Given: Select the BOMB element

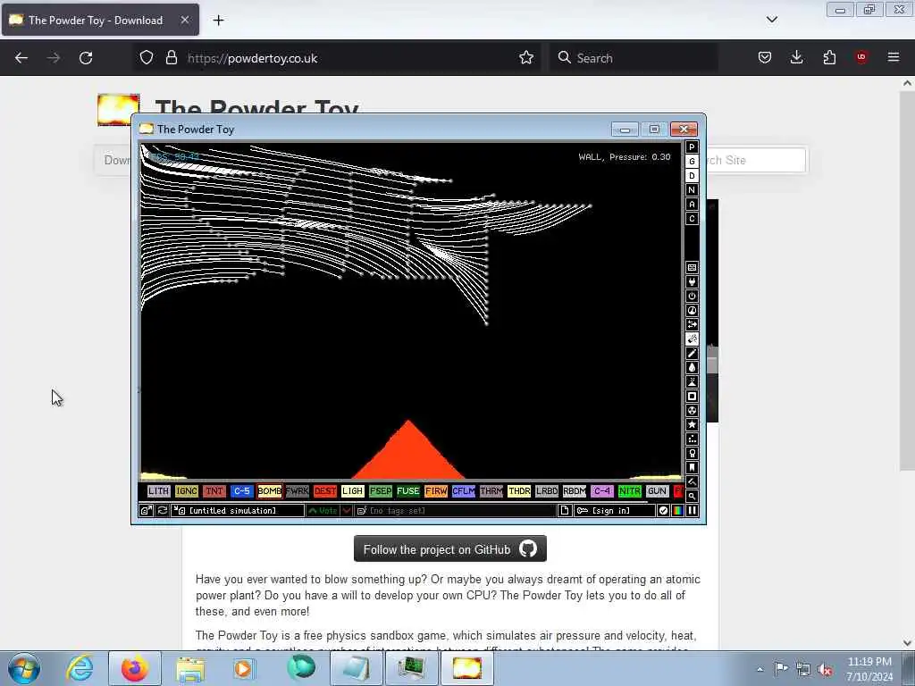Looking at the screenshot, I should pos(270,491).
